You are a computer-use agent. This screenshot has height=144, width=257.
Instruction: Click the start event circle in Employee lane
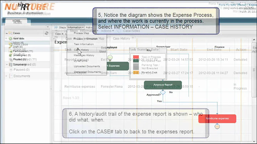(x=110, y=58)
